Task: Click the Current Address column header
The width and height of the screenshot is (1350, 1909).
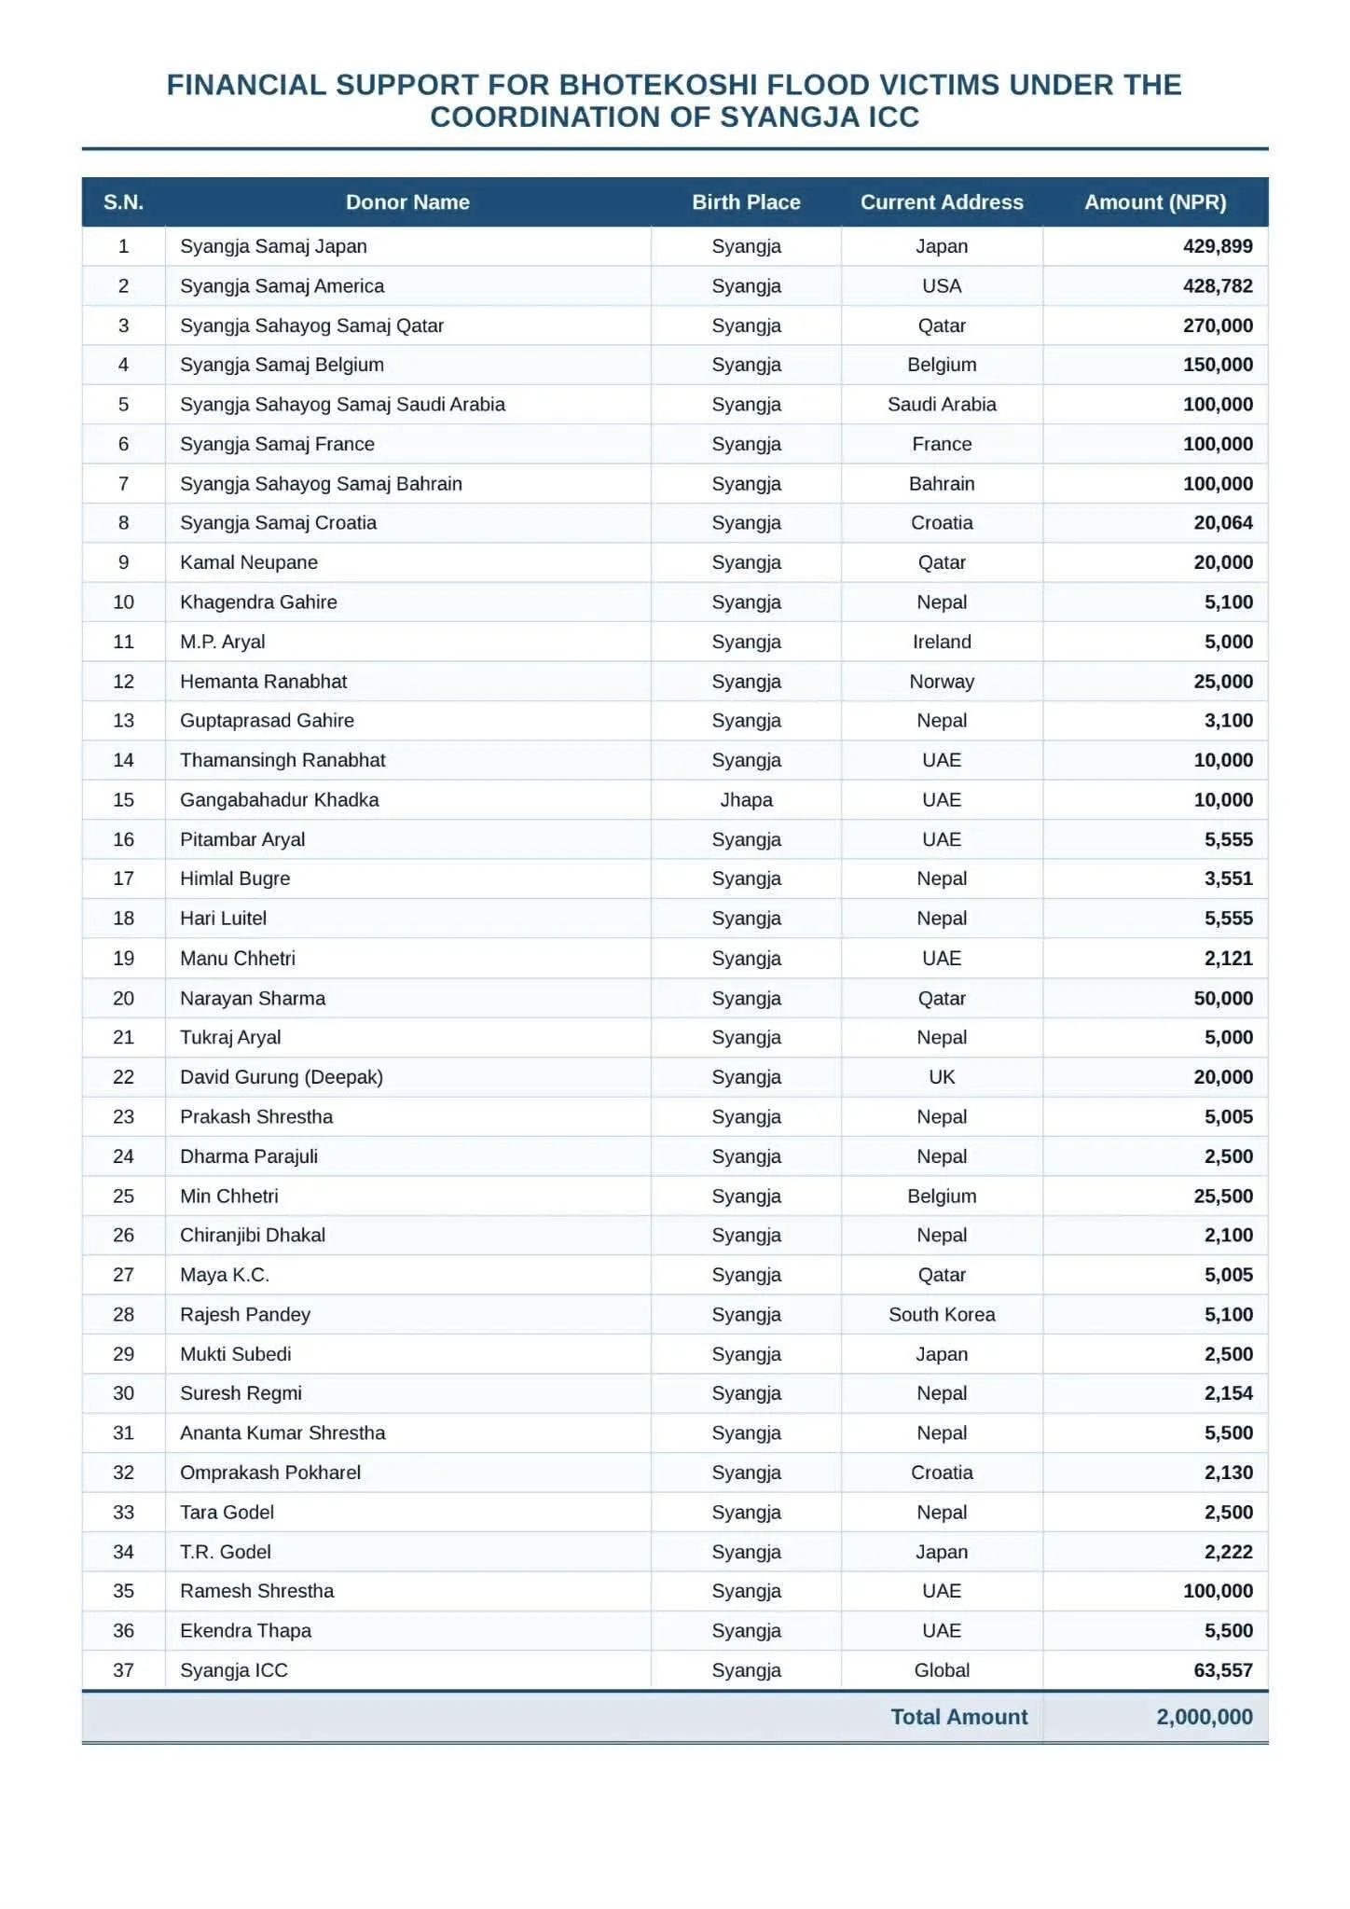Action: coord(942,202)
